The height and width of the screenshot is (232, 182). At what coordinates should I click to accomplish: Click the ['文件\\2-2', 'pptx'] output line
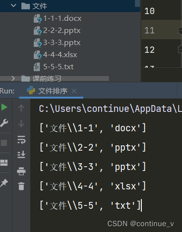tap(93, 147)
